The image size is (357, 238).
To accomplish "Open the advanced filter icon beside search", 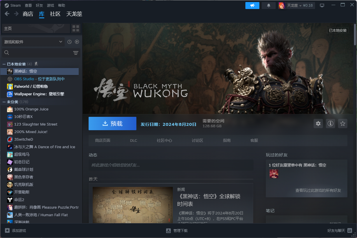I will click(76, 53).
